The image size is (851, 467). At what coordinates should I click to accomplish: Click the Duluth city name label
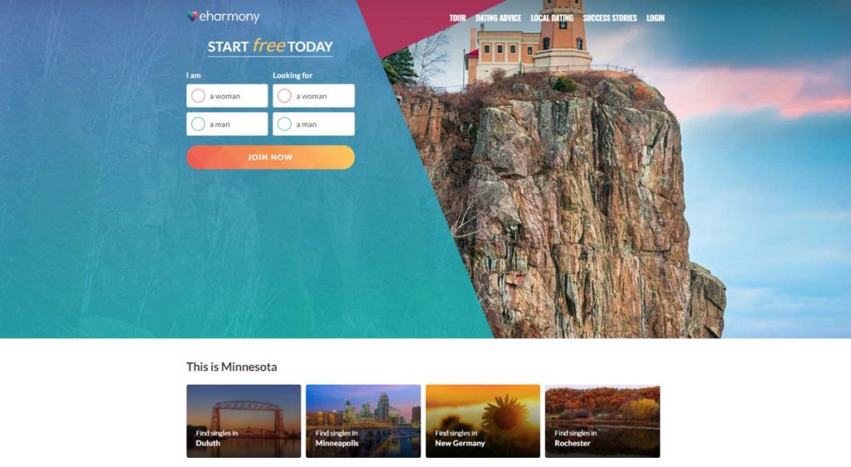click(x=208, y=443)
